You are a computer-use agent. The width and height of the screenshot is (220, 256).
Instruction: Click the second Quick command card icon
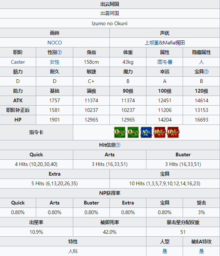click(133, 132)
